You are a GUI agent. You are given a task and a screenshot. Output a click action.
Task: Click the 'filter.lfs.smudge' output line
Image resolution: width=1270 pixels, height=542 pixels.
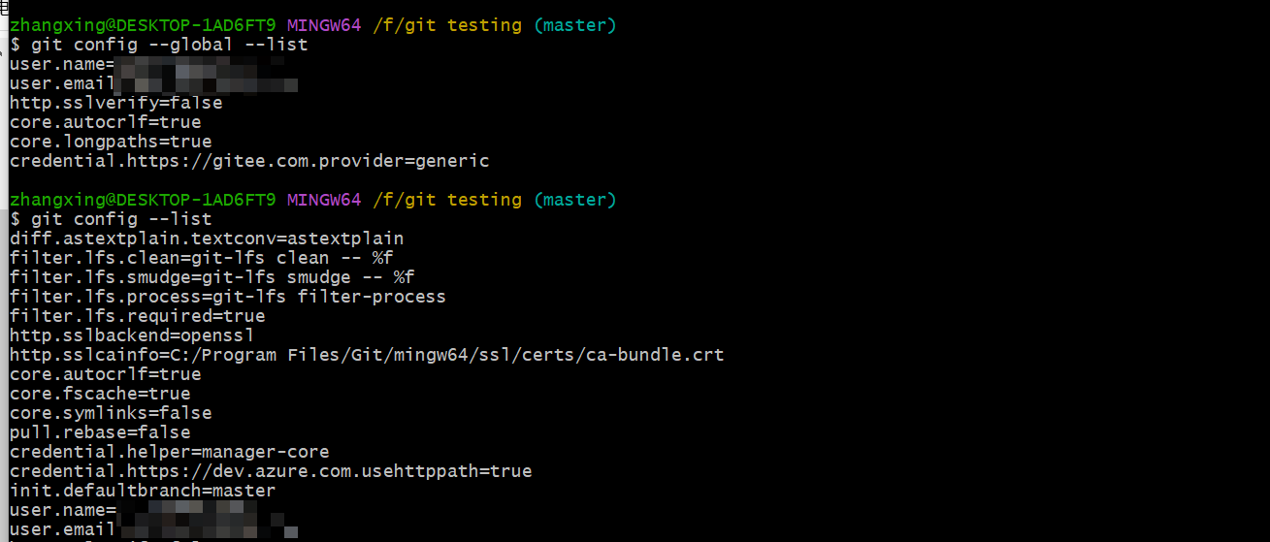[x=212, y=277]
